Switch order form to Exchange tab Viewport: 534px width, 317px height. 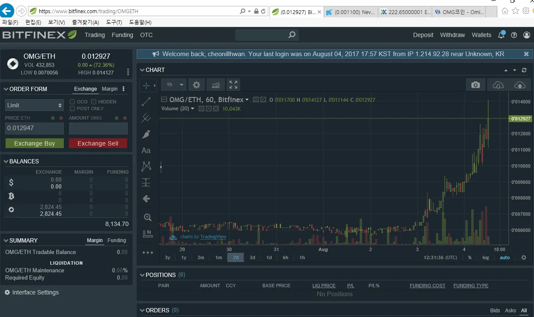[86, 89]
